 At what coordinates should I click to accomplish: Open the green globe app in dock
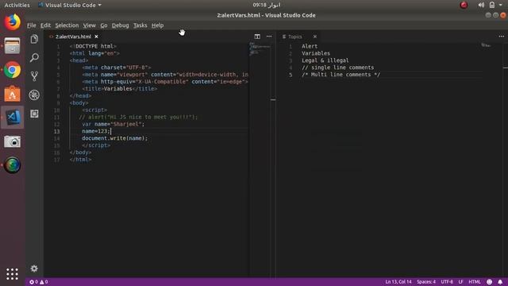(13, 165)
